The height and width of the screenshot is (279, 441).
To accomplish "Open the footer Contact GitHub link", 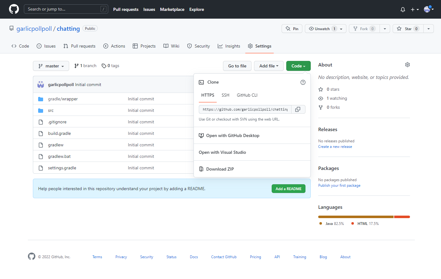I will pyautogui.click(x=224, y=257).
